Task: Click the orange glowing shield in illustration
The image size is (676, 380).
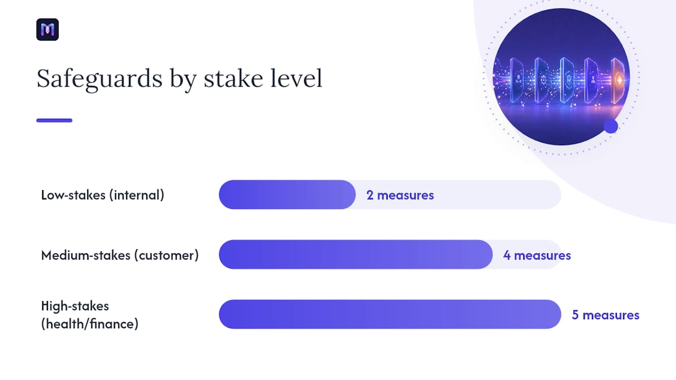Action: tap(618, 79)
